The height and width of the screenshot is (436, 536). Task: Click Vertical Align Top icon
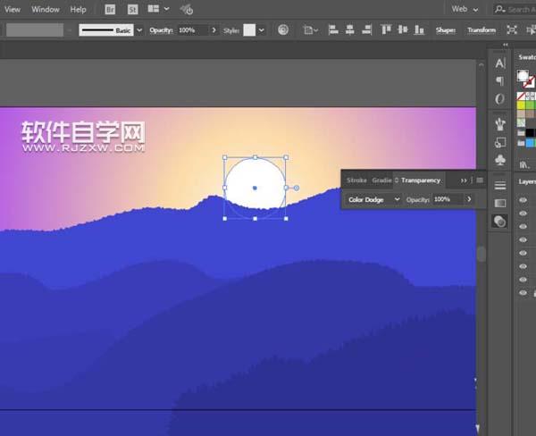pos(386,30)
